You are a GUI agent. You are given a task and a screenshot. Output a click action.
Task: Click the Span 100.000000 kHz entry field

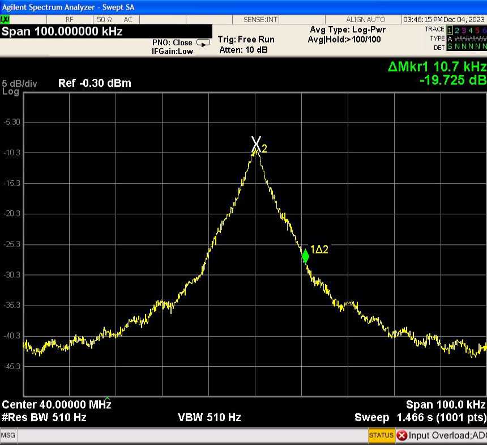point(62,31)
